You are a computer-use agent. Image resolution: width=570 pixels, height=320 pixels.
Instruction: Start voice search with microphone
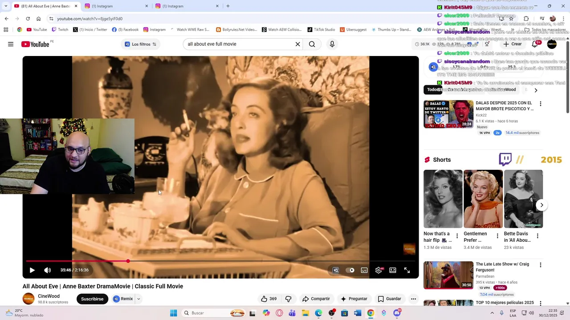point(332,44)
